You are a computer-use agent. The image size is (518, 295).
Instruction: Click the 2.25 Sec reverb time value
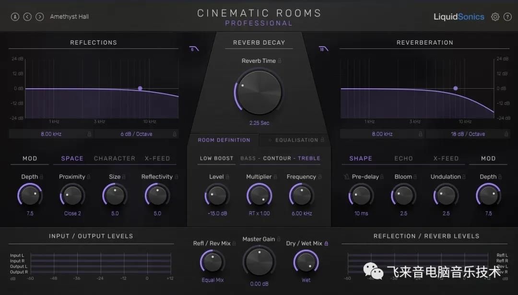pyautogui.click(x=259, y=123)
